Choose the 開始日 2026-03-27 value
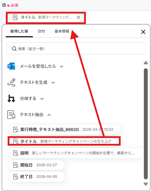151x191 pixels. 37,165
